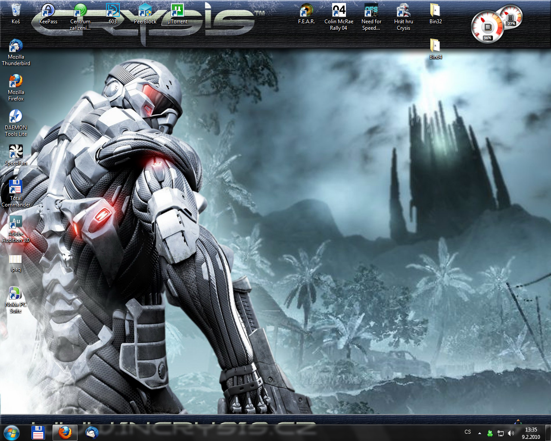The height and width of the screenshot is (441, 551).
Task: Click the SpeedFan desktop shortcut
Action: tap(16, 152)
